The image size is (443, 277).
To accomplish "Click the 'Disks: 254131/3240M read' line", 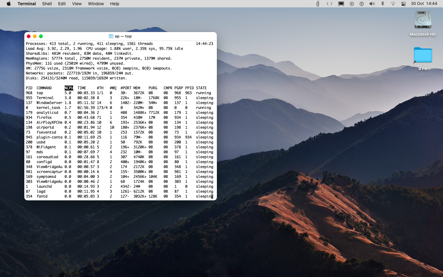I will point(76,78).
